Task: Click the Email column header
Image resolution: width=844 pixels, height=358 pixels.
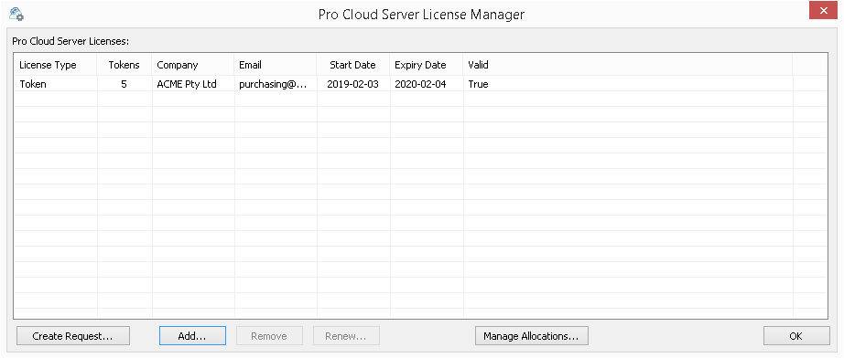Action: [x=276, y=65]
